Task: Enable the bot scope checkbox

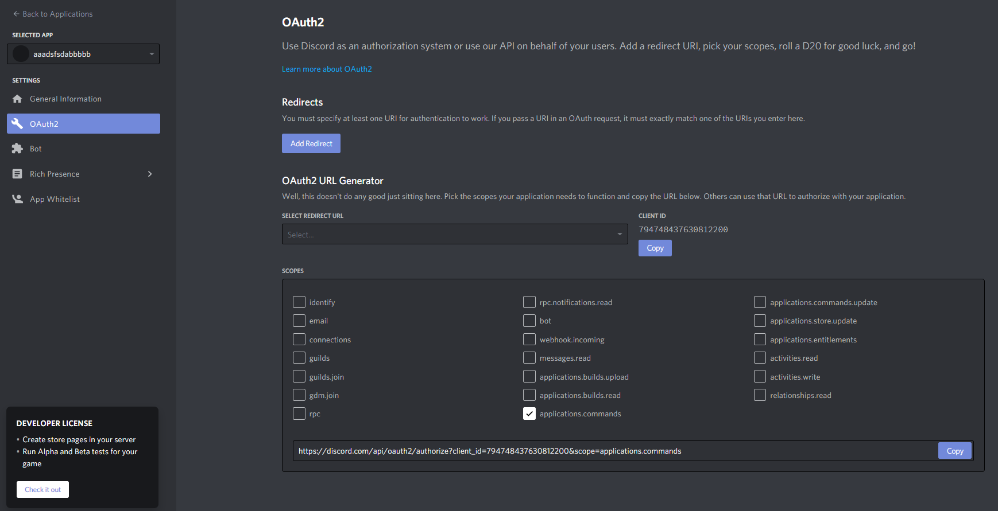Action: pyautogui.click(x=529, y=321)
